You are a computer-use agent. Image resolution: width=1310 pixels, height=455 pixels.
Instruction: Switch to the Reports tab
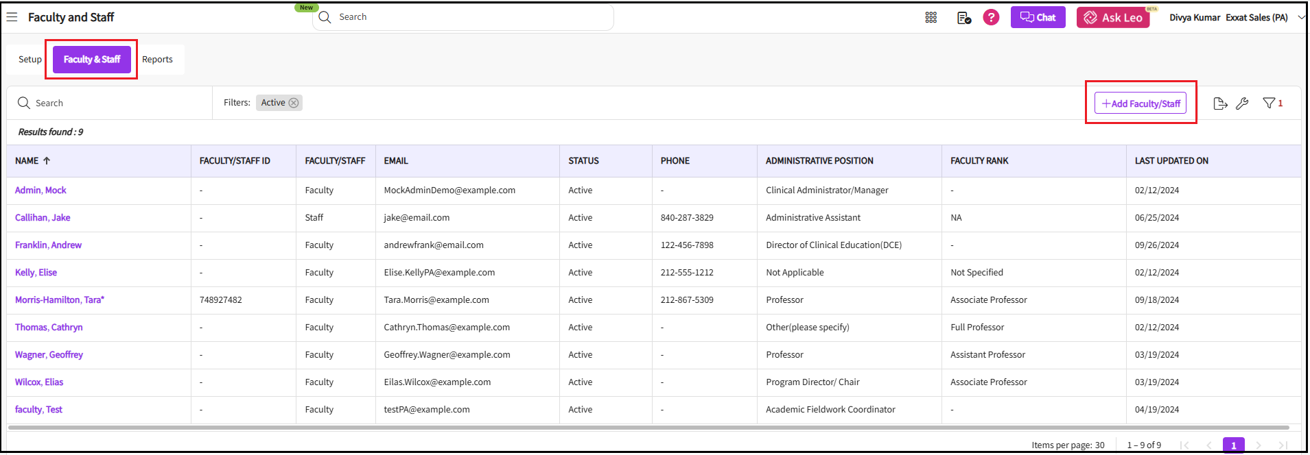[x=157, y=60]
